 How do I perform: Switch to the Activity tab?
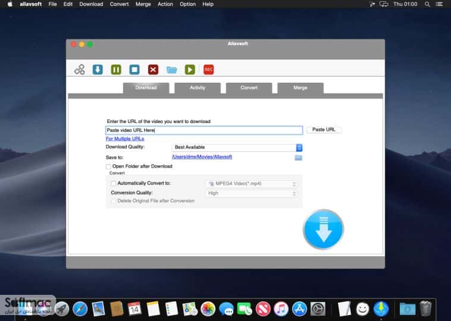click(198, 88)
